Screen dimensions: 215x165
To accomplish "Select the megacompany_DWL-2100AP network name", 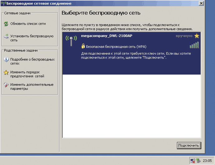I will coord(107,36).
